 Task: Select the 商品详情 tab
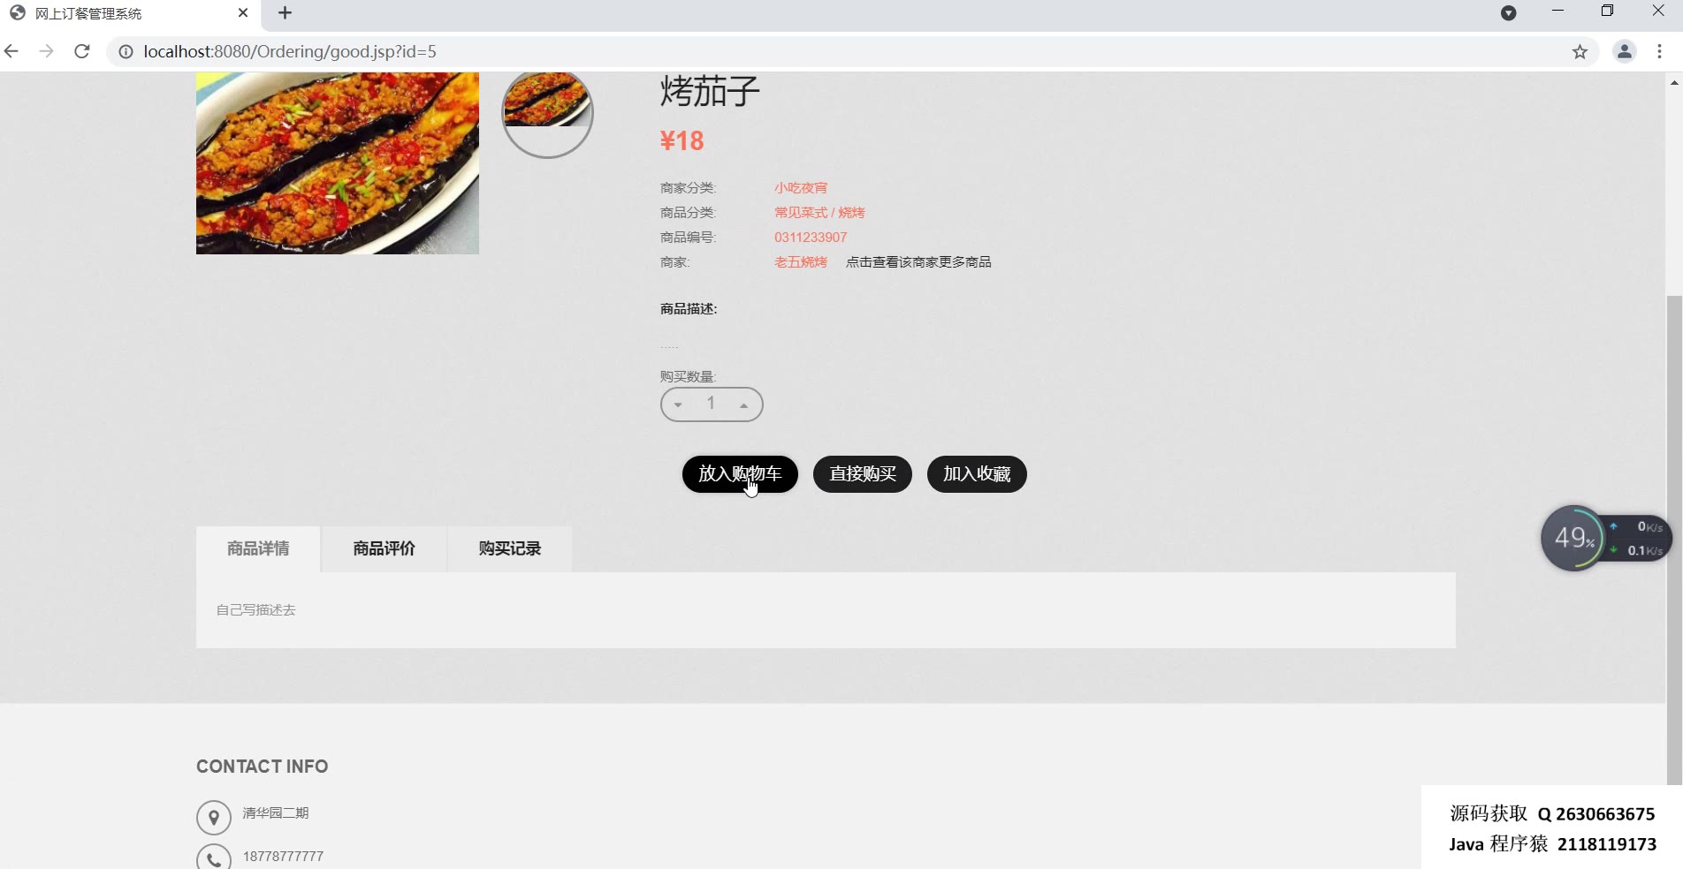coord(258,548)
